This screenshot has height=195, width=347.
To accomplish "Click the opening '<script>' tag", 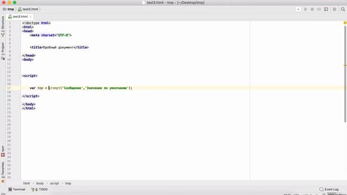I will (x=30, y=76).
